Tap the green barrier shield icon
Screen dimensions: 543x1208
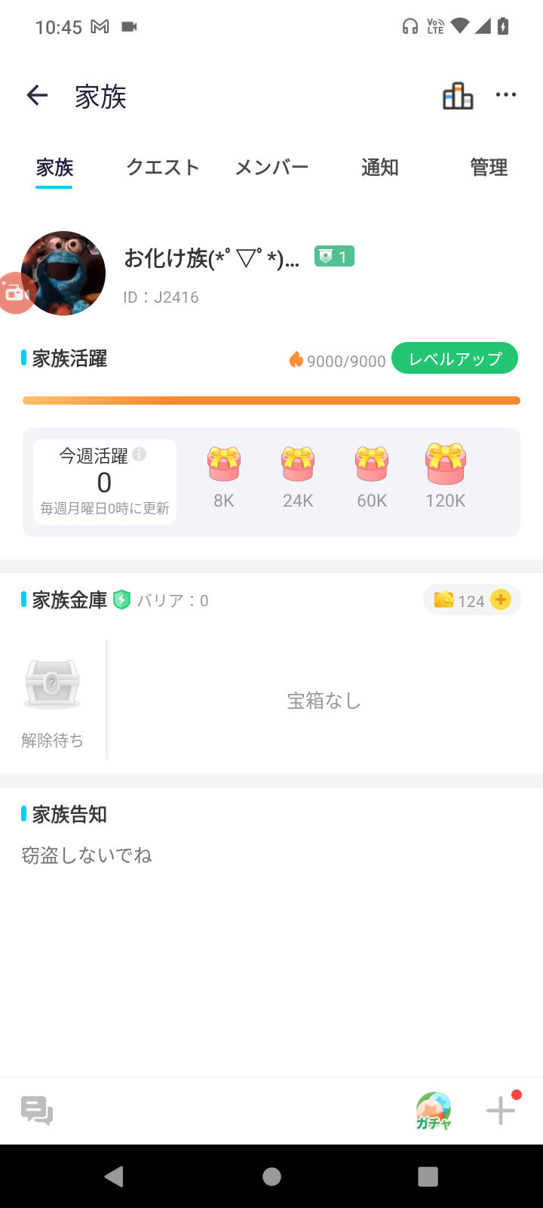(121, 600)
